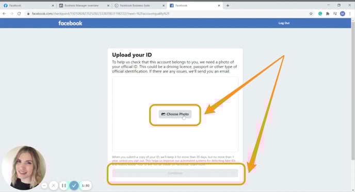
Task: Close the Business Manager overview tab
Action: point(108,6)
